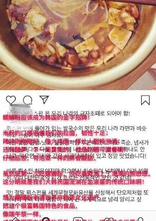The height and width of the screenshot is (221, 156).
Task: Tap the new post plus icon at bottom
Action: pos(78,219)
